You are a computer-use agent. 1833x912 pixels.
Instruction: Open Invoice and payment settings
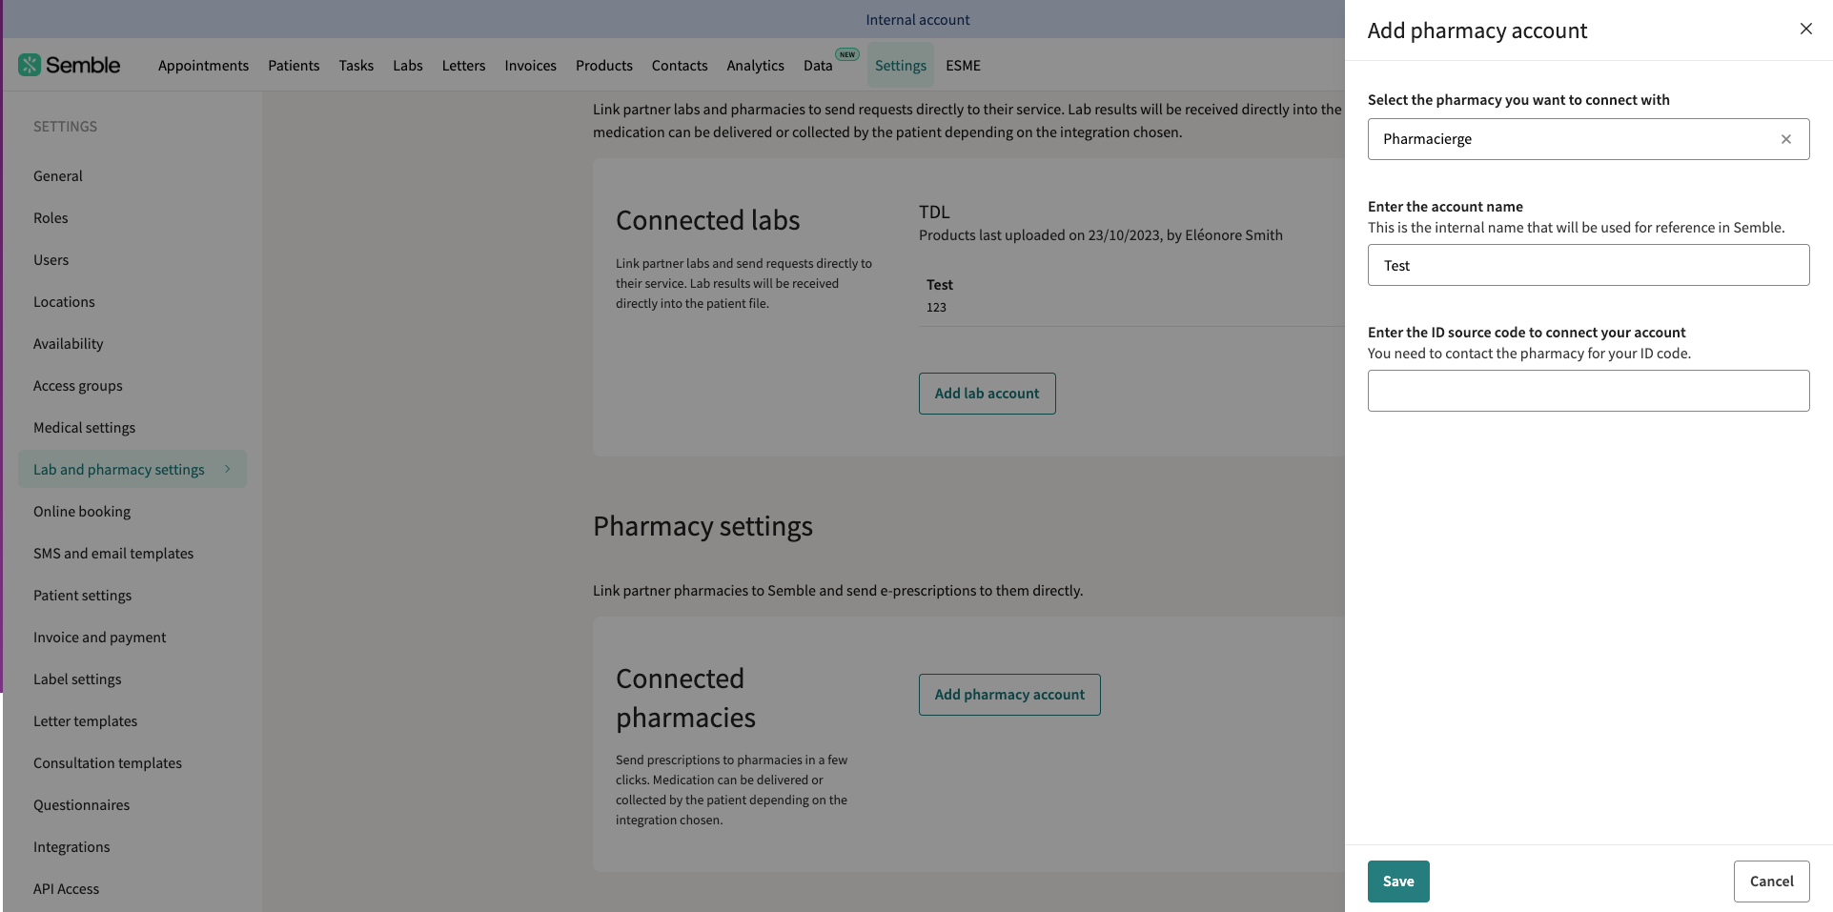click(x=99, y=637)
